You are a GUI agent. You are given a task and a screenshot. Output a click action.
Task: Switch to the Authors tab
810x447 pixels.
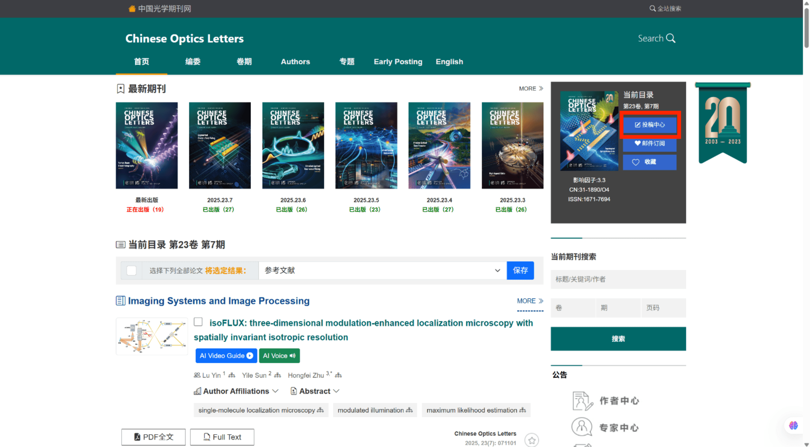coord(295,62)
